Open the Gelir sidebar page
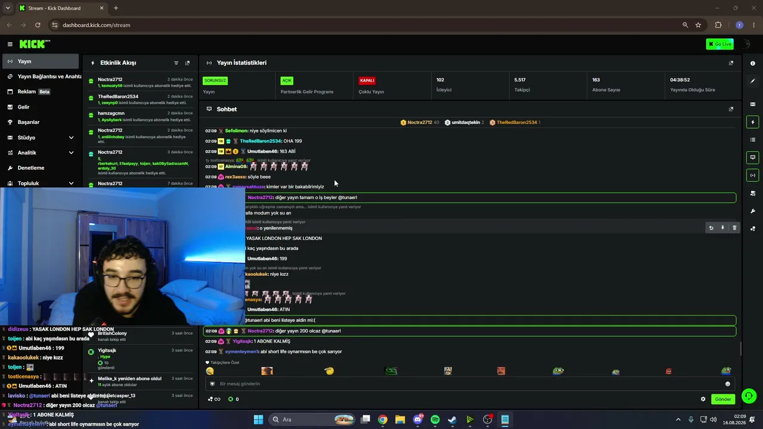Image resolution: width=763 pixels, height=429 pixels. (41, 107)
